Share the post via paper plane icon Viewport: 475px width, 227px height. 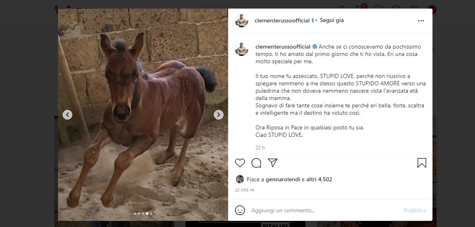(273, 163)
